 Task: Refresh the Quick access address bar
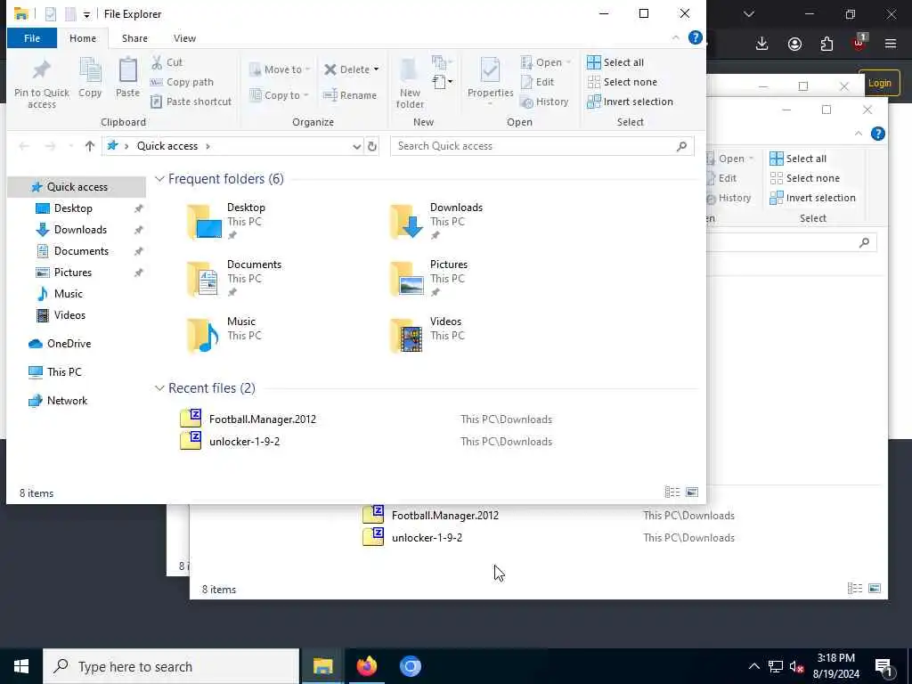[x=372, y=146]
